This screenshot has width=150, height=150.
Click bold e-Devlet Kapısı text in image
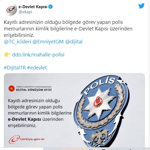coord(25,119)
